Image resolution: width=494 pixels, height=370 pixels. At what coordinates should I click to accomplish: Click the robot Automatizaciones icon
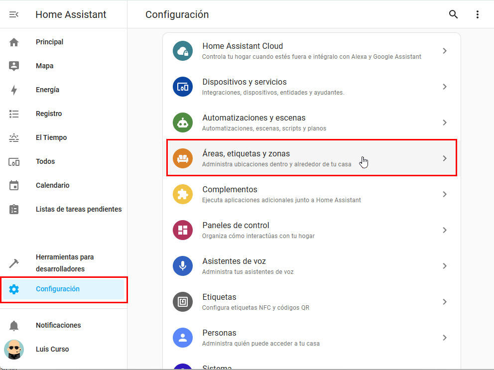pyautogui.click(x=182, y=123)
